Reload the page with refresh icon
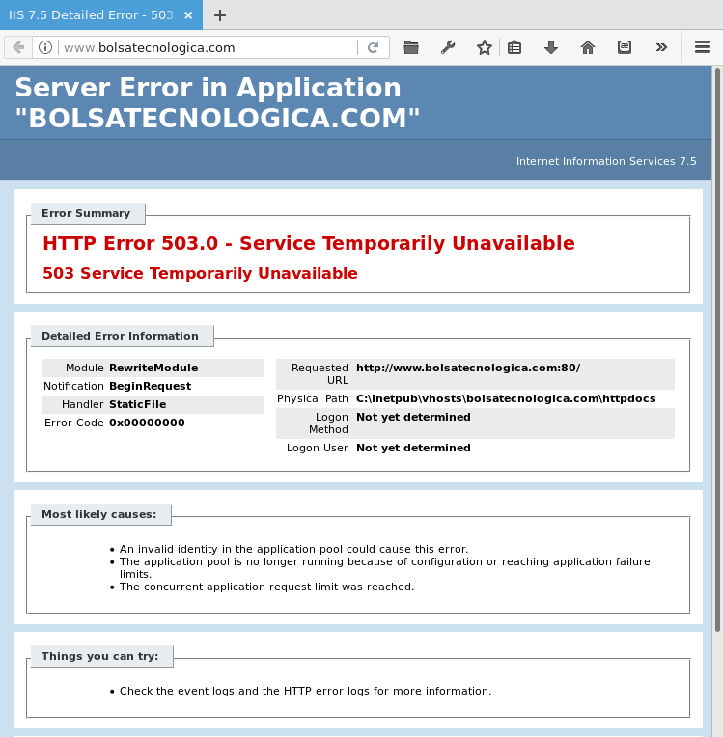The width and height of the screenshot is (723, 737). pyautogui.click(x=373, y=47)
